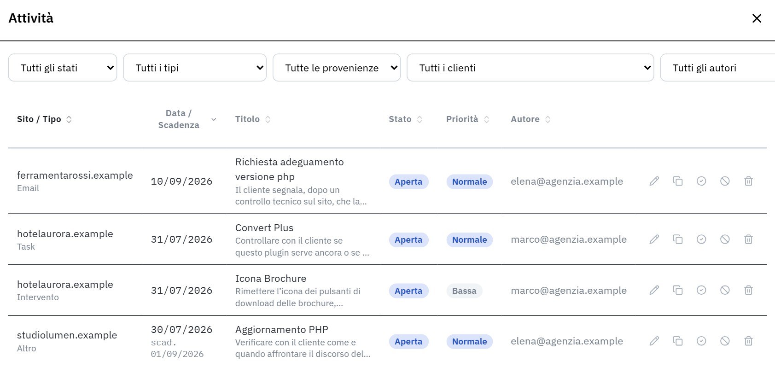Open the Tutti i tipi filter

tap(195, 68)
